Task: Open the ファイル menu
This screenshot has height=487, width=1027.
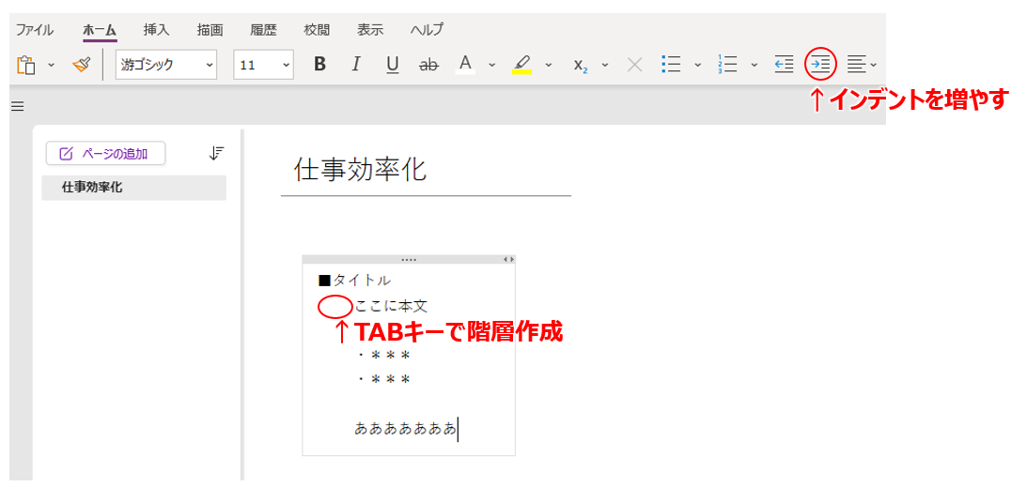Action: coord(35,29)
